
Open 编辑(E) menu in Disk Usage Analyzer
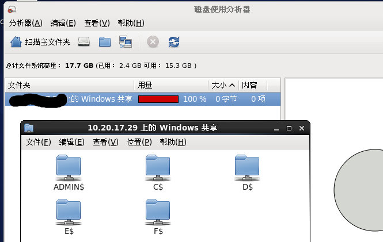point(63,23)
